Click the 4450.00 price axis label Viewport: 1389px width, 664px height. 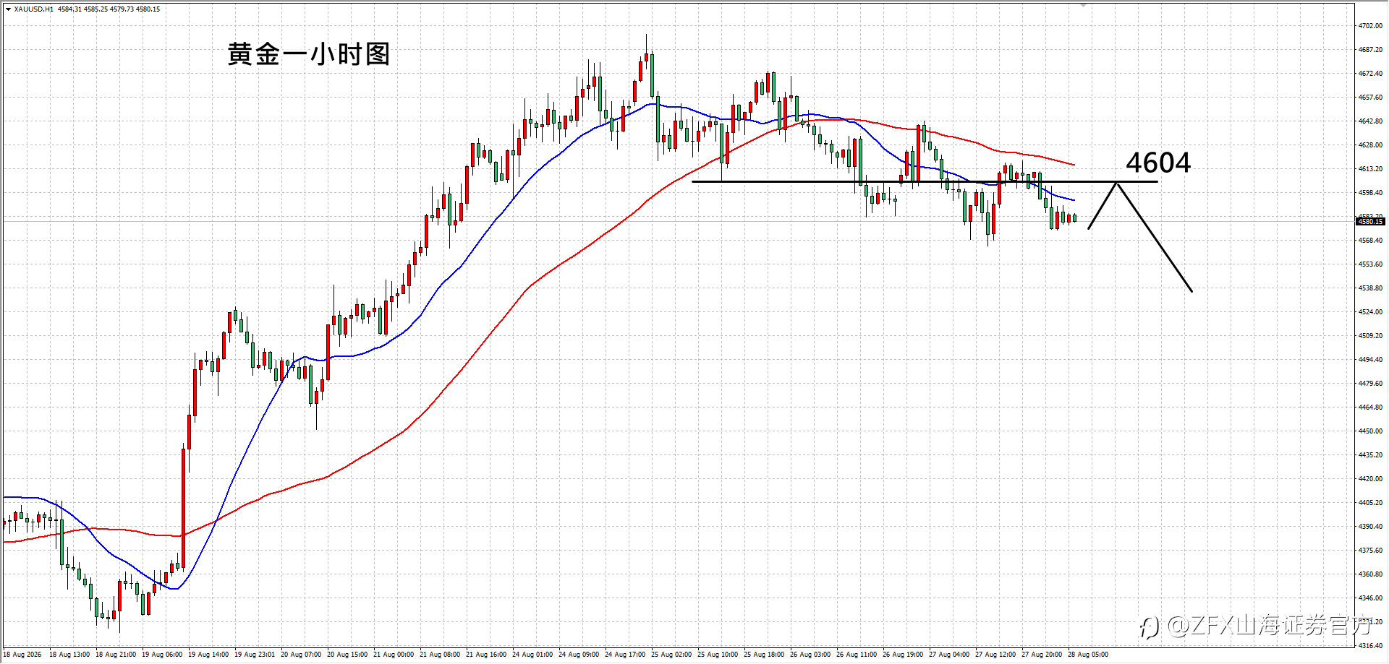[x=1370, y=431]
